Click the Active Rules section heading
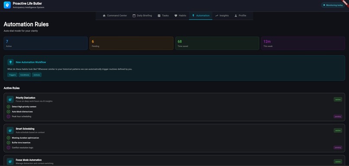The height and width of the screenshot is (166, 349). [x=12, y=88]
